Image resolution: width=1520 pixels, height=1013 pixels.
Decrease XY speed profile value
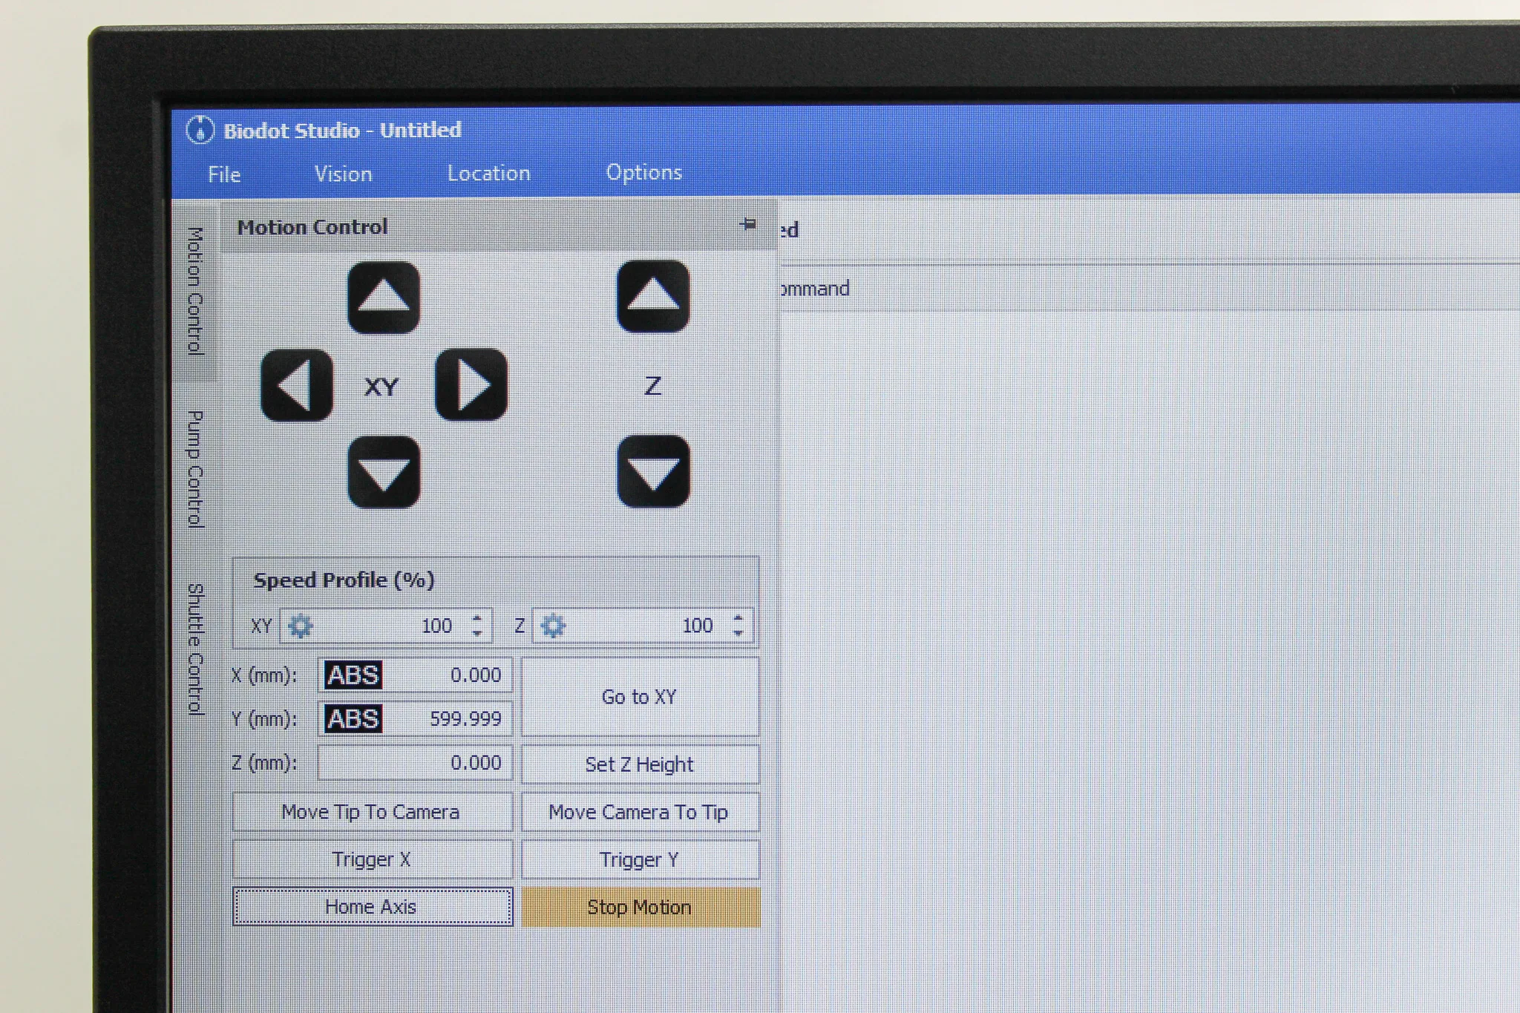click(x=478, y=634)
